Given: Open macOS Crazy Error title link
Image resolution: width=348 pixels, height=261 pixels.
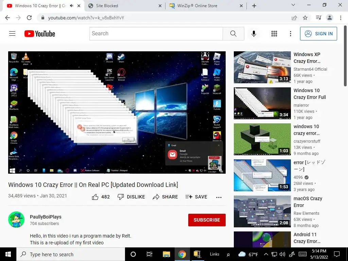Looking at the screenshot, I should click(308, 202).
